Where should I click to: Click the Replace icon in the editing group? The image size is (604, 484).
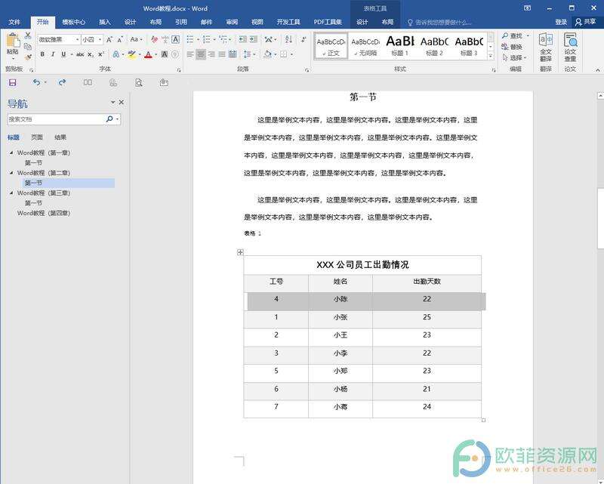pyautogui.click(x=510, y=45)
